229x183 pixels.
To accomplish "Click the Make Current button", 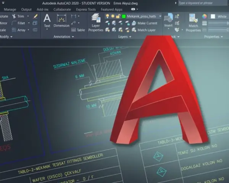I will tap(144, 23).
